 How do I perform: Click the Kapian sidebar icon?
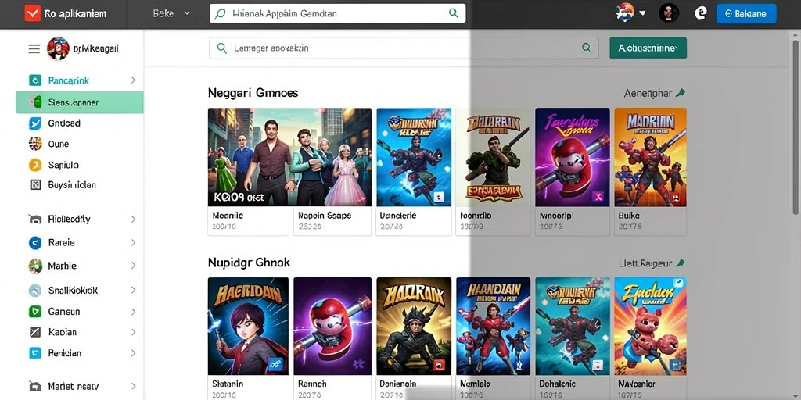[34, 332]
